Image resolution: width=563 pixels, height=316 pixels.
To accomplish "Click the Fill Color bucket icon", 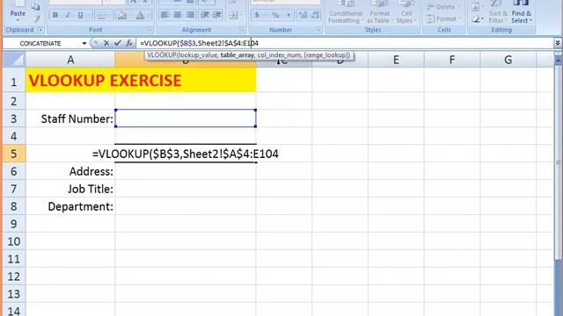I will (x=122, y=15).
